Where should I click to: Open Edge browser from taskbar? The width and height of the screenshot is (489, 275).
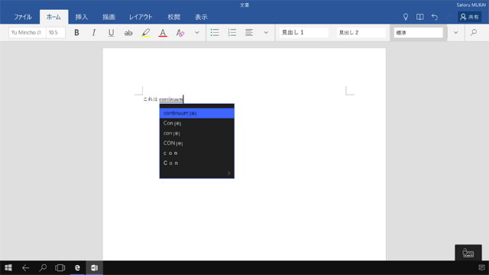(77, 268)
